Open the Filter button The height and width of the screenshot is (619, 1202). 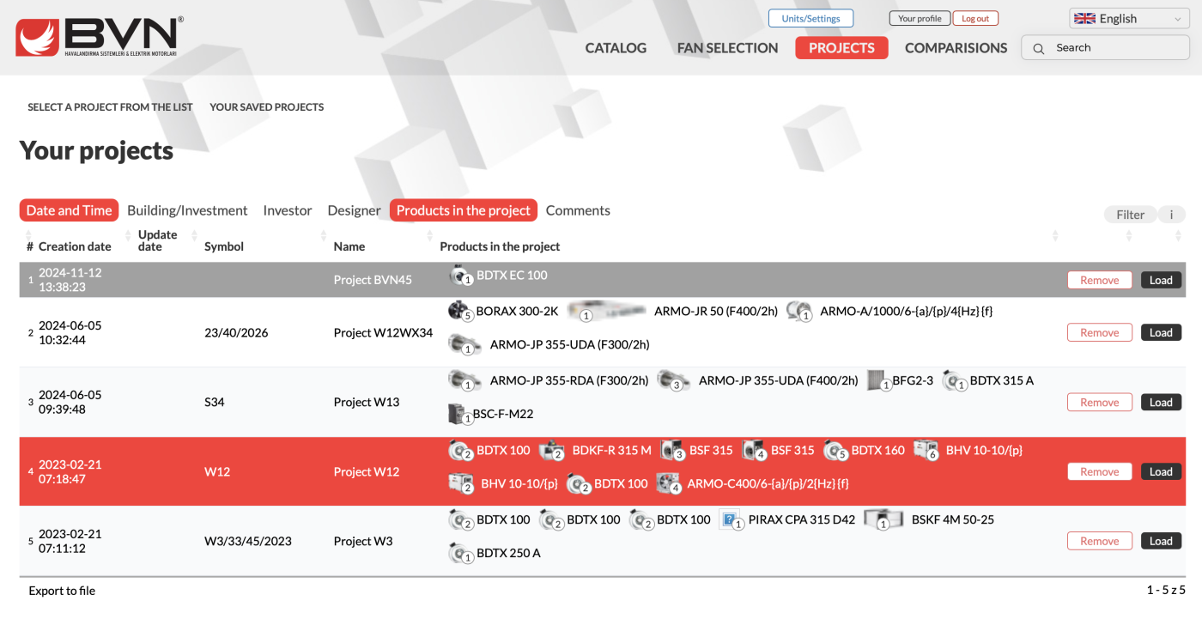[x=1130, y=215]
